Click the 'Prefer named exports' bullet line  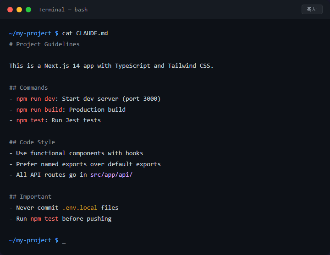[85, 164]
